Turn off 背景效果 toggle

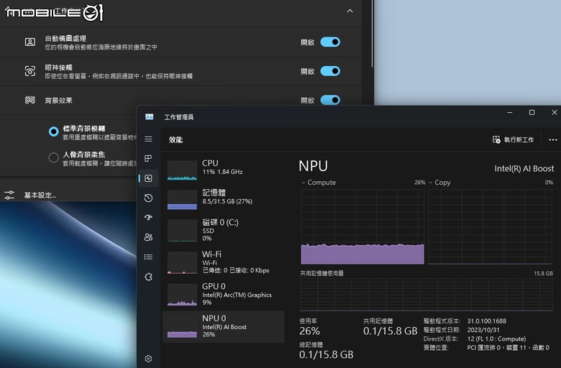point(330,100)
